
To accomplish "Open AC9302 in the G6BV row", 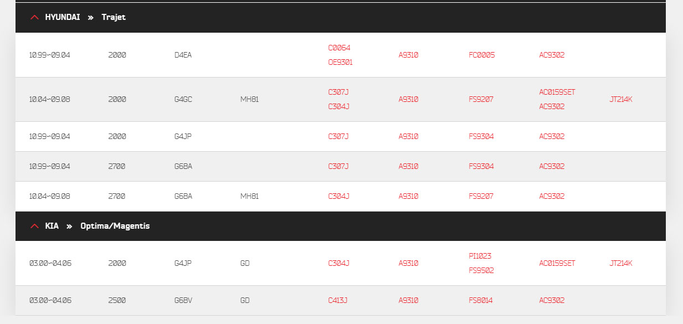I will tap(552, 300).
